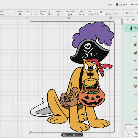
Task: Expand the Create Sticker dropdown arrow
Action: pyautogui.click(x=72, y=15)
